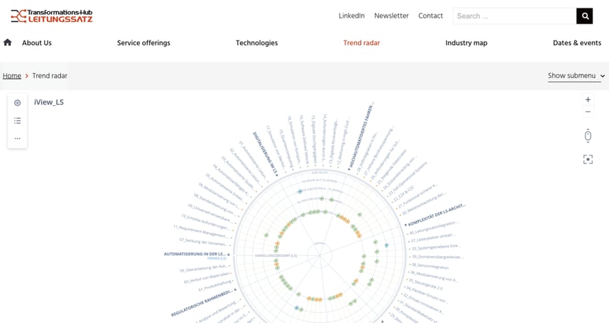Select the 34_Flexibler Einsatz von label
This screenshot has height=323, width=609.
pyautogui.click(x=426, y=294)
